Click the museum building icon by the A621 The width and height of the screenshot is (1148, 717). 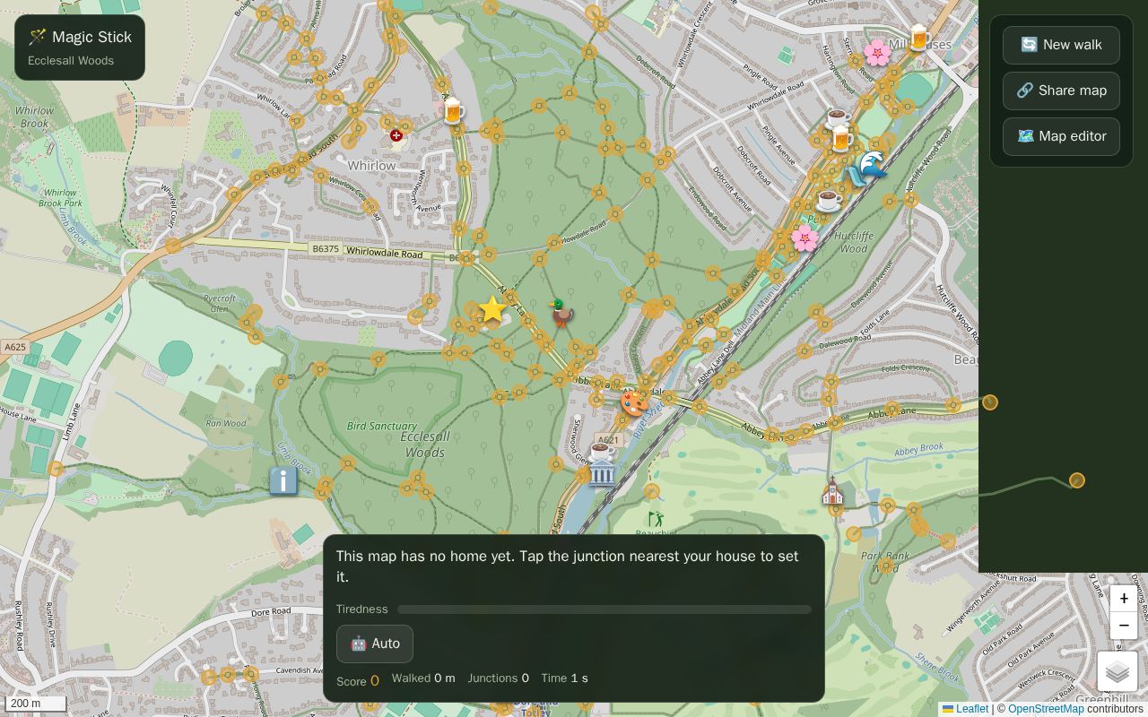tap(602, 472)
